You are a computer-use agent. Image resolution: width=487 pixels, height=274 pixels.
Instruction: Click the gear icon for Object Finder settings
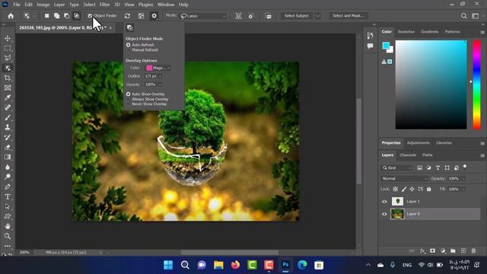154,16
